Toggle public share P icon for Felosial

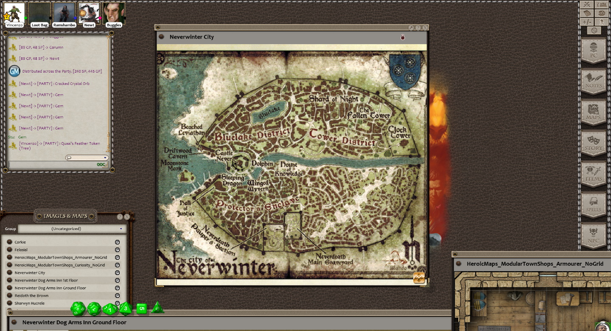pyautogui.click(x=118, y=250)
